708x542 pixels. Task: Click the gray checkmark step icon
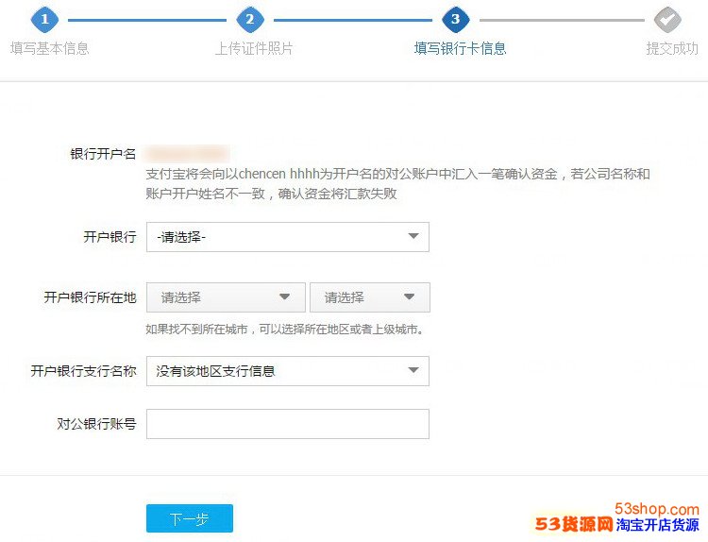pos(667,19)
